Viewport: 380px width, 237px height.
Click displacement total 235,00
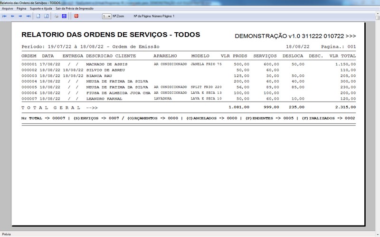296,107
